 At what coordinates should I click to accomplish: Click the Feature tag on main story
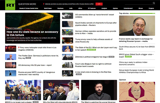coord(10,29)
